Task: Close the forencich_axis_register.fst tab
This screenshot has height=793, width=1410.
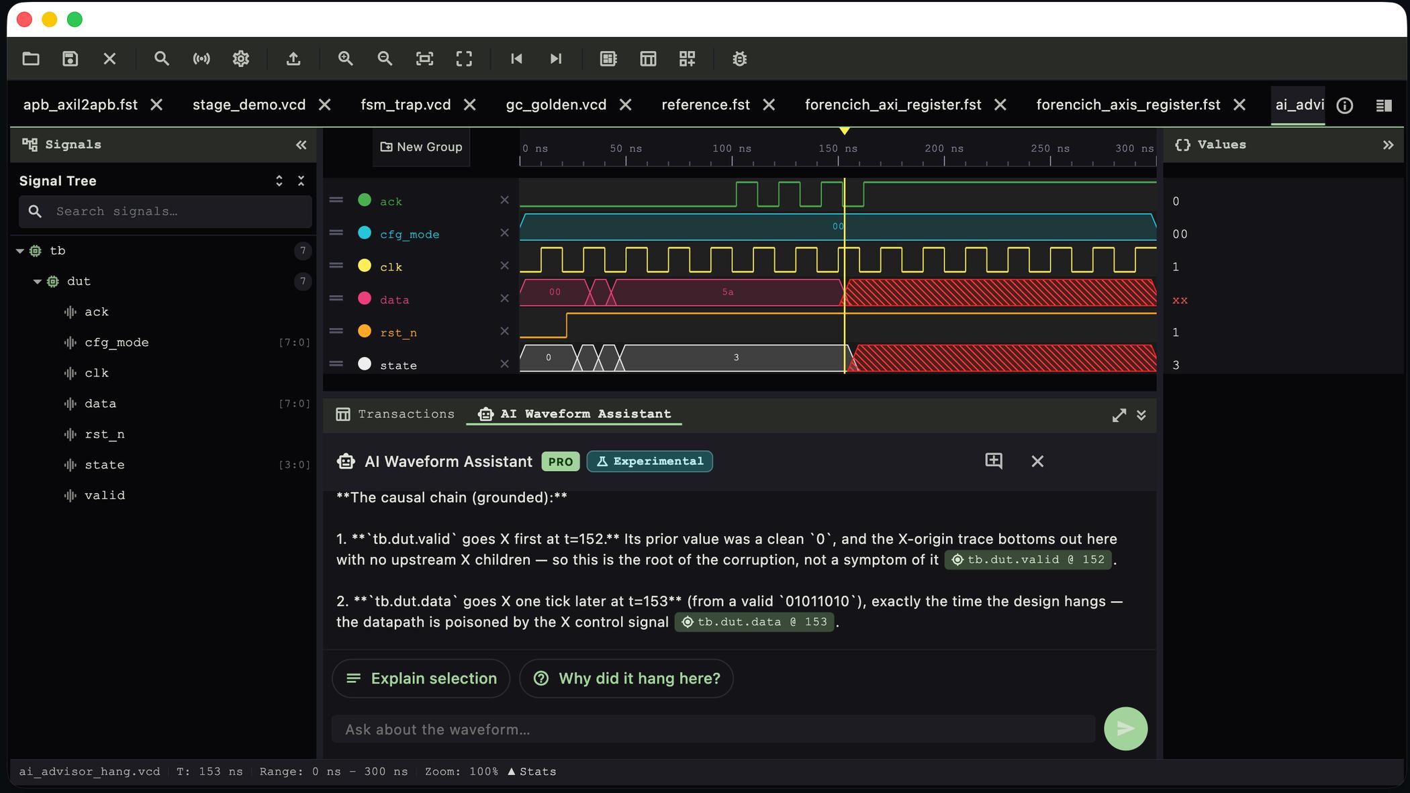Action: (1240, 105)
